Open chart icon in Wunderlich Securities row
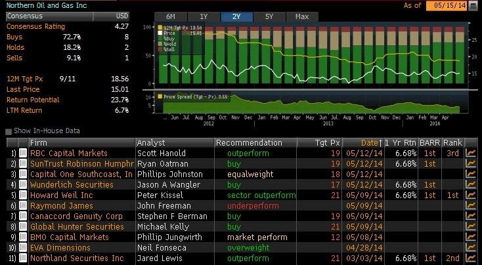Viewport: 482px width, 265px height. pos(471,184)
